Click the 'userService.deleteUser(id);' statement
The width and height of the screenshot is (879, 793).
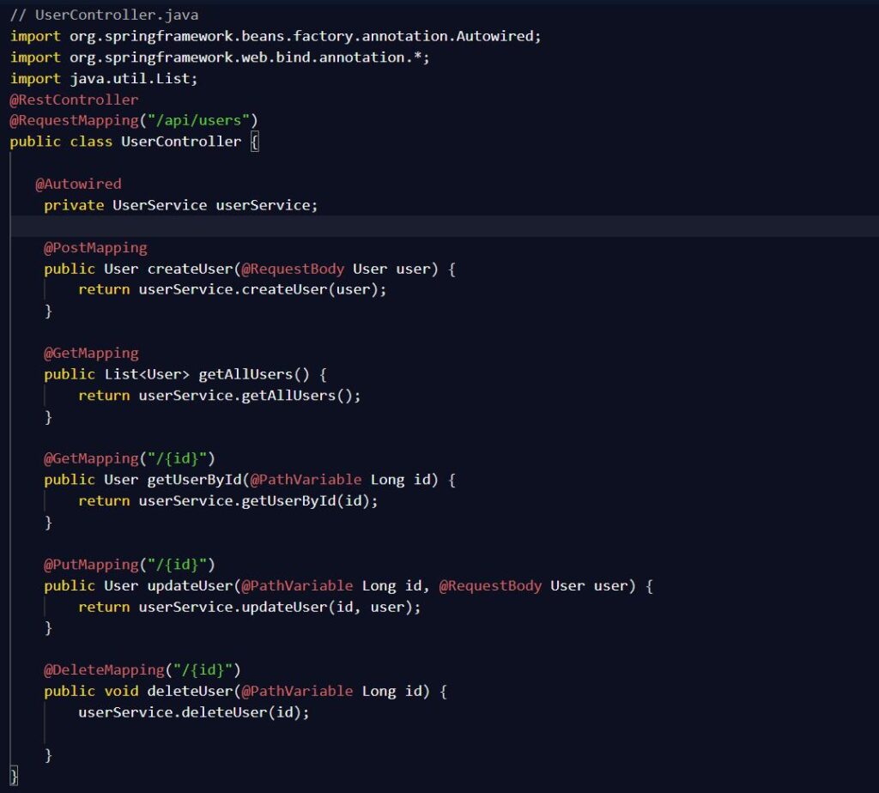point(194,712)
